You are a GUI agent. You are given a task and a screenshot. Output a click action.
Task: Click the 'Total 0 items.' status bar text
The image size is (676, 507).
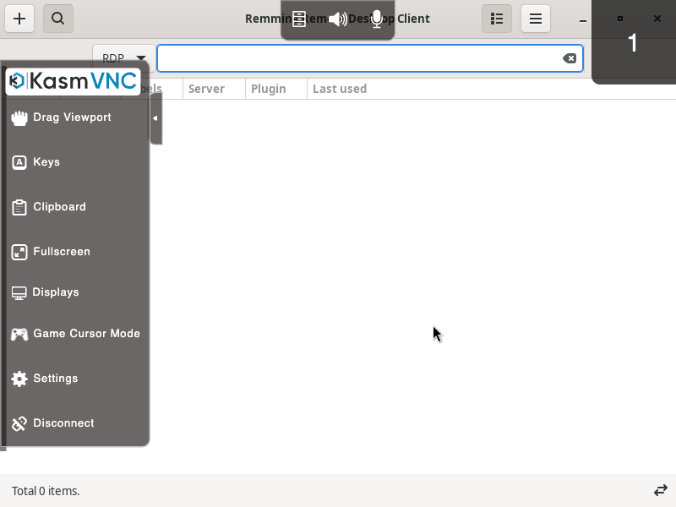point(46,491)
